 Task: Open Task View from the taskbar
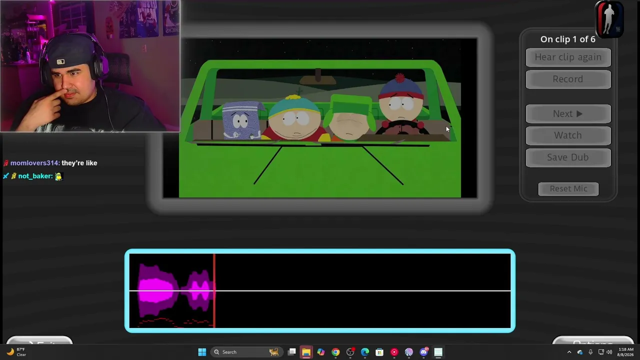tap(291, 352)
